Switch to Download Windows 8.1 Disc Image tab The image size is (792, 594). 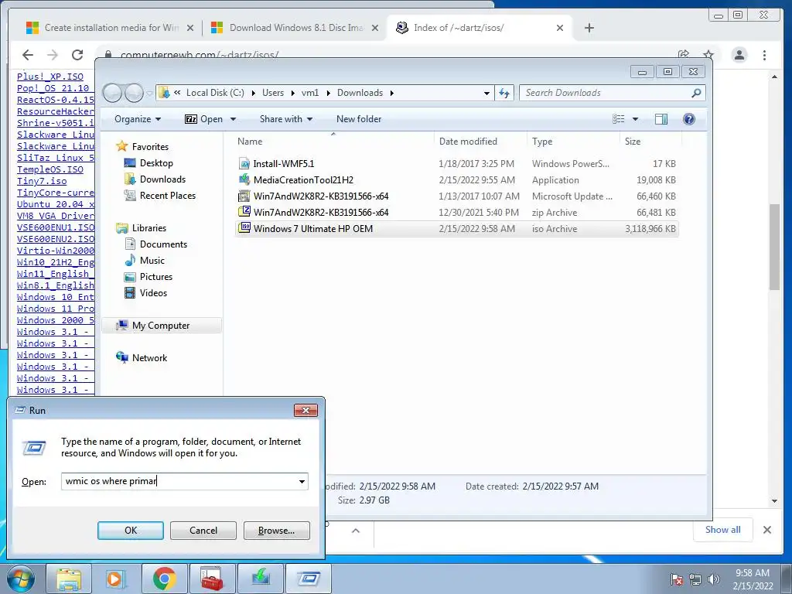pos(295,28)
